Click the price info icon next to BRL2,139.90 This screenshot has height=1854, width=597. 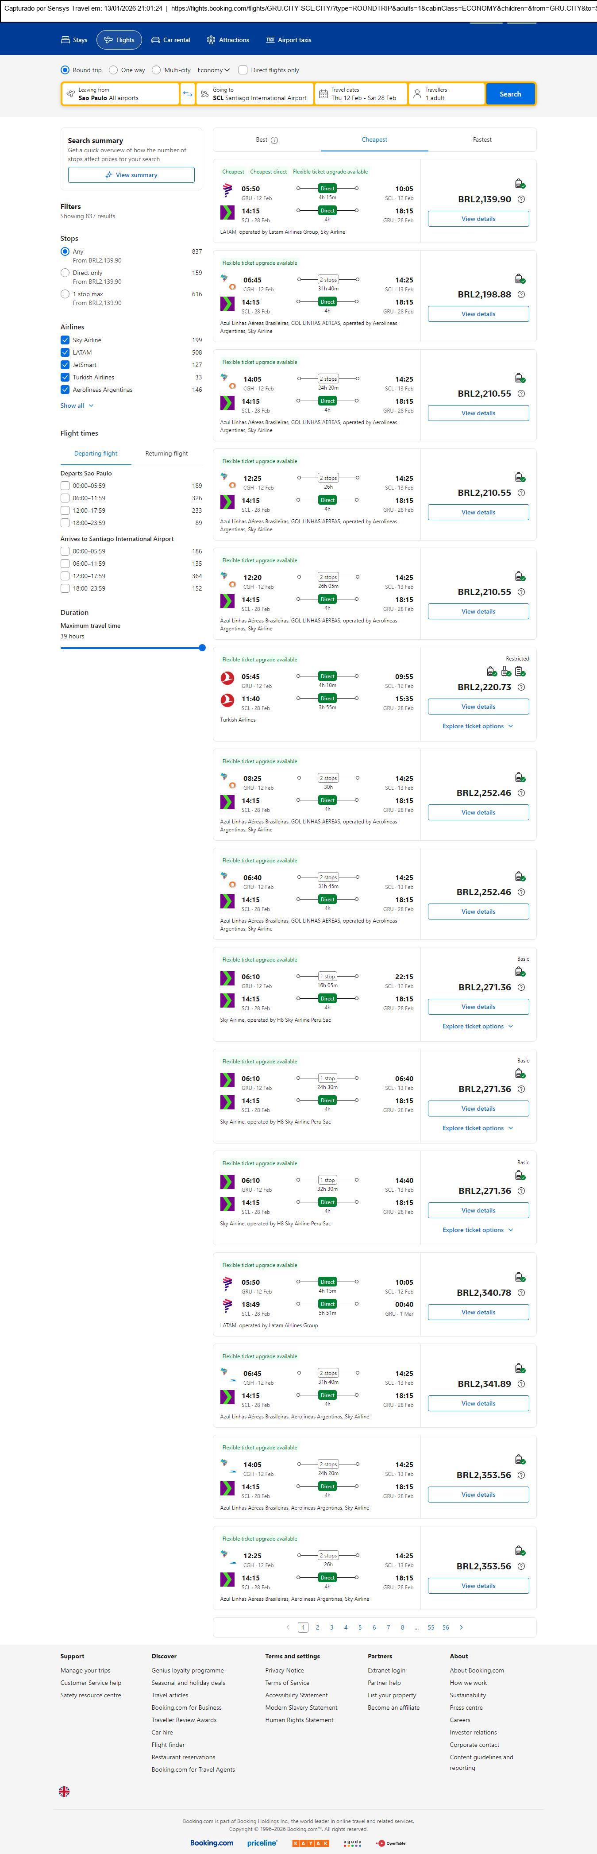pyautogui.click(x=521, y=199)
